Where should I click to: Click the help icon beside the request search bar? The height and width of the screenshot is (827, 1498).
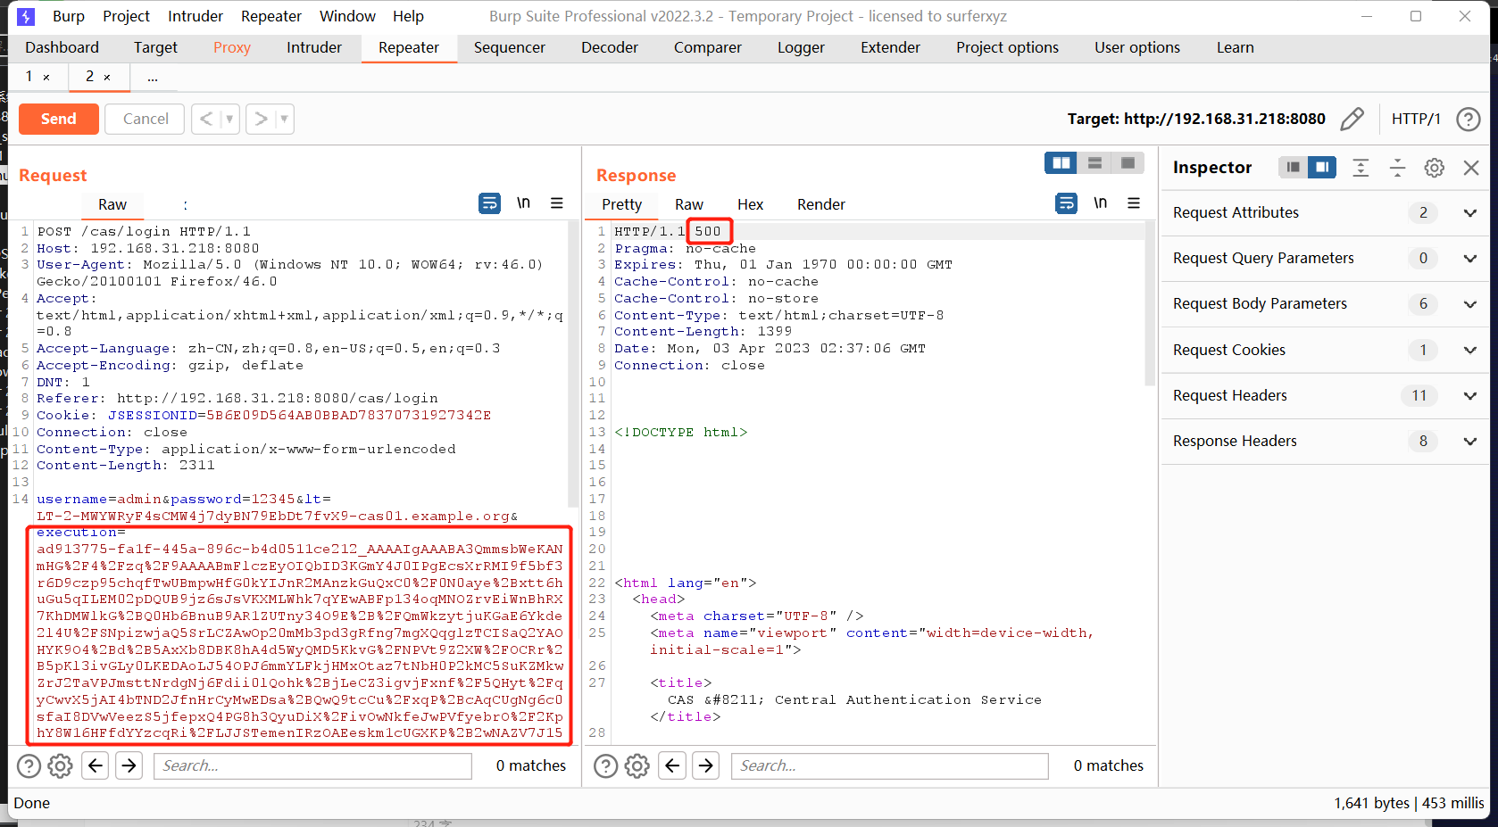pos(29,765)
